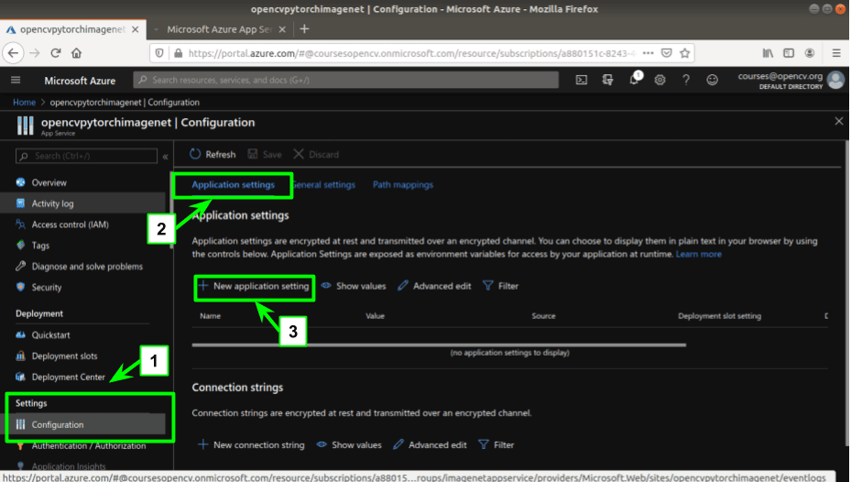The image size is (851, 482).
Task: Close the Configuration blade with X
Action: point(838,121)
